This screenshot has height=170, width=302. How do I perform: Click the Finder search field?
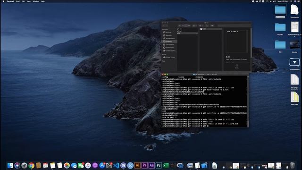[234, 25]
